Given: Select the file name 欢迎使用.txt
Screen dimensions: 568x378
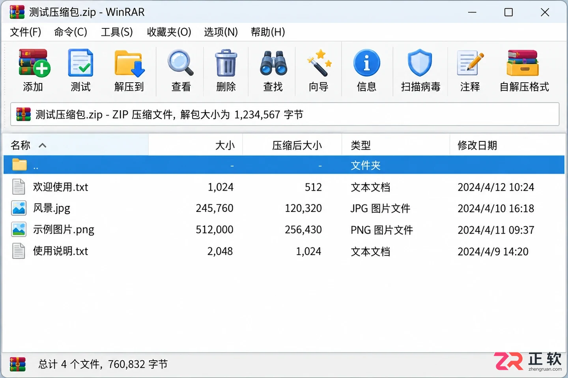Looking at the screenshot, I should tap(61, 187).
